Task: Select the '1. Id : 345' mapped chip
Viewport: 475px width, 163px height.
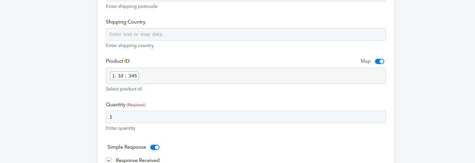Action: click(124, 76)
